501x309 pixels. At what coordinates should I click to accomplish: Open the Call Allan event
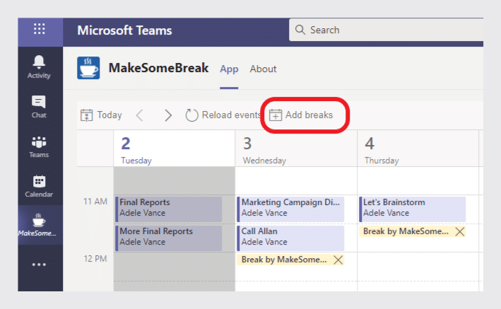290,238
